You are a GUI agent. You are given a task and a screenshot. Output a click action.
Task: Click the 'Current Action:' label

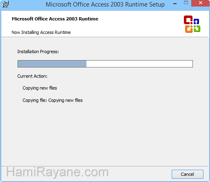(32, 76)
